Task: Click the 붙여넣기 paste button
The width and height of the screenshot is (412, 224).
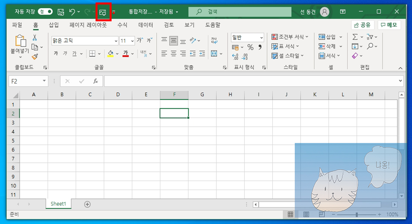Action: [20, 46]
